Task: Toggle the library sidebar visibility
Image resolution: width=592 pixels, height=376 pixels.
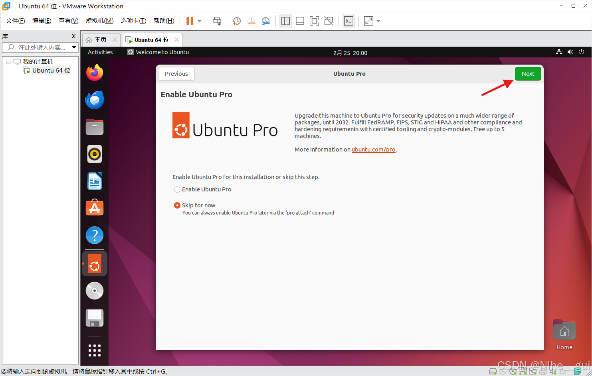Action: click(x=285, y=21)
